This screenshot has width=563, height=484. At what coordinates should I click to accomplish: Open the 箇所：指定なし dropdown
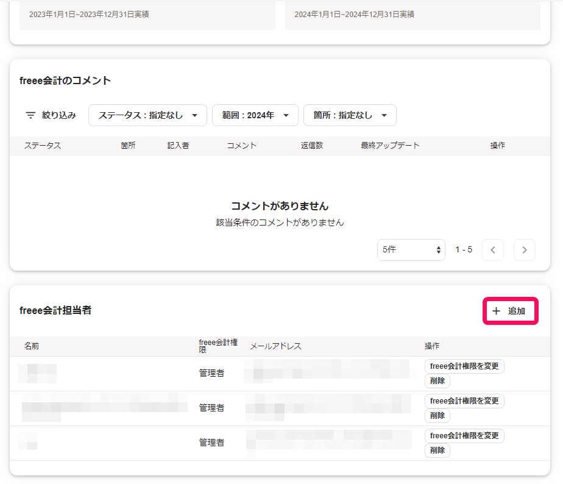(x=350, y=115)
